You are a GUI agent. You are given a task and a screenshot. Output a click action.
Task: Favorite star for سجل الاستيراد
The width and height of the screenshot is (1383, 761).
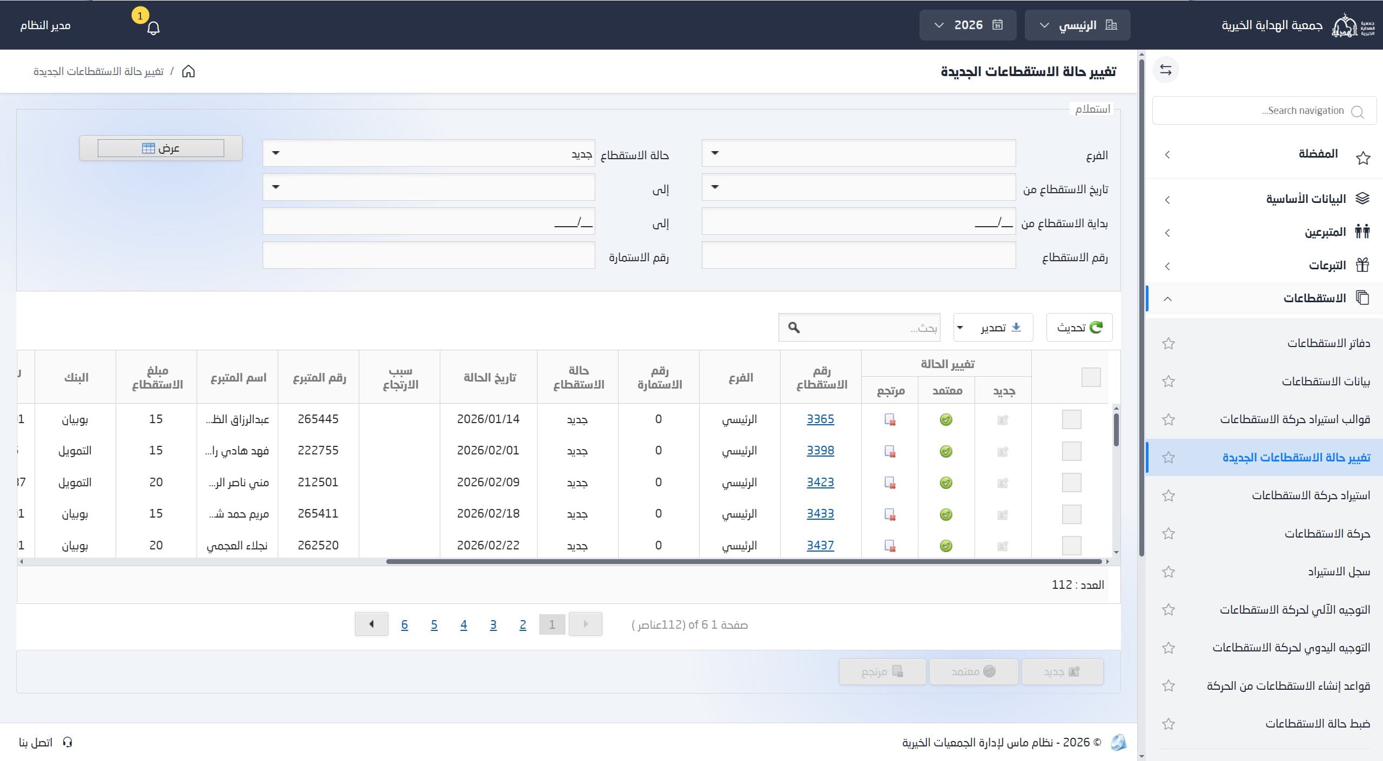1169,572
